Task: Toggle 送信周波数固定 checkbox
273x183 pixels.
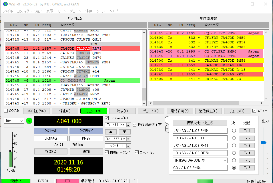Action: click(x=134, y=124)
